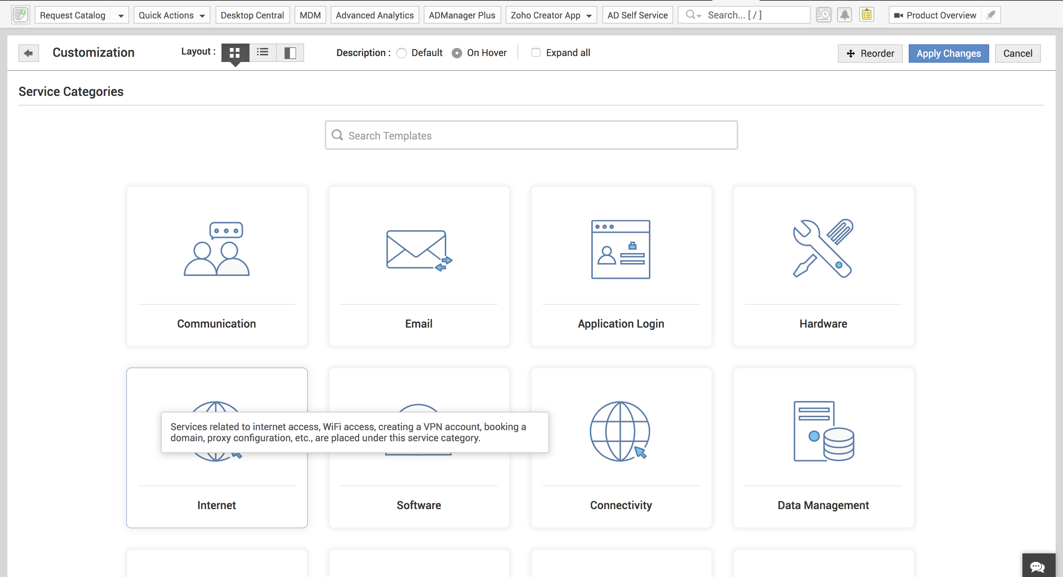Open the recent history clock icon

(823, 15)
